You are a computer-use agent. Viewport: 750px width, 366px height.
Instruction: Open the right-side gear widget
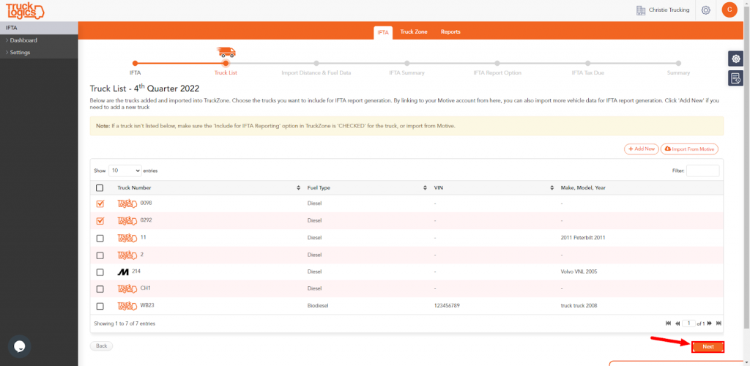click(735, 59)
